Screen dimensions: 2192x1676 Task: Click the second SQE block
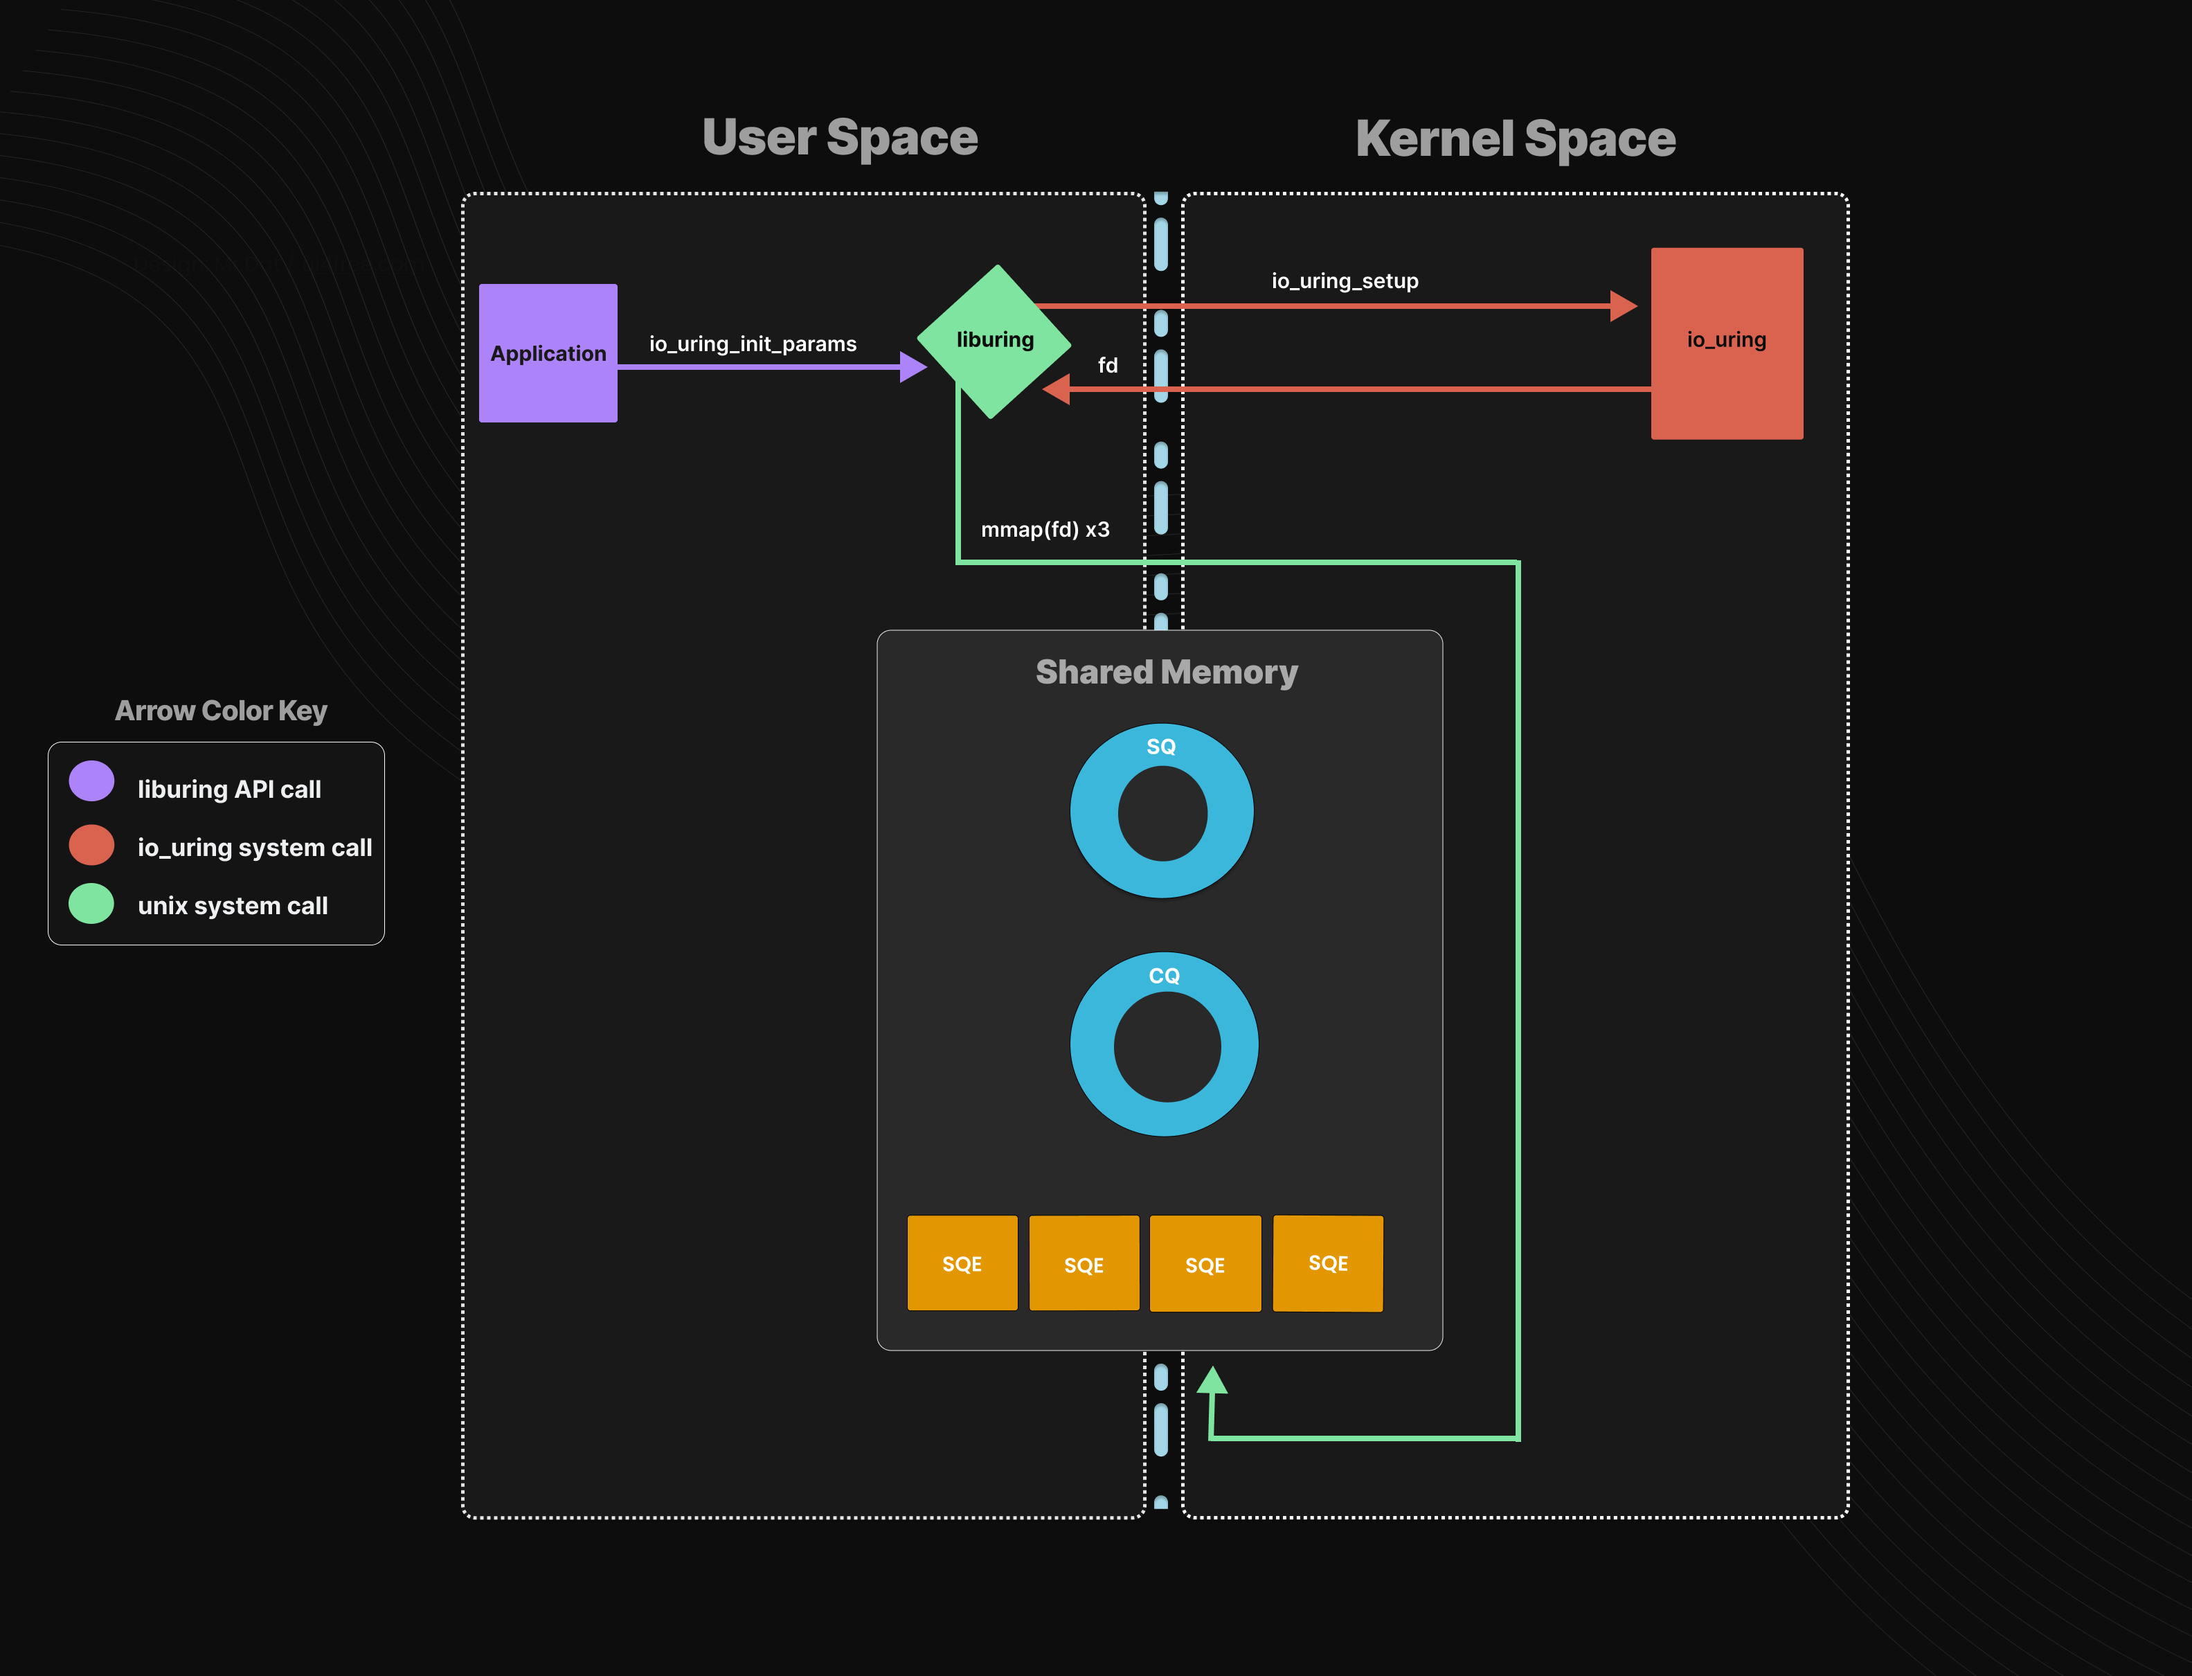pos(1083,1264)
